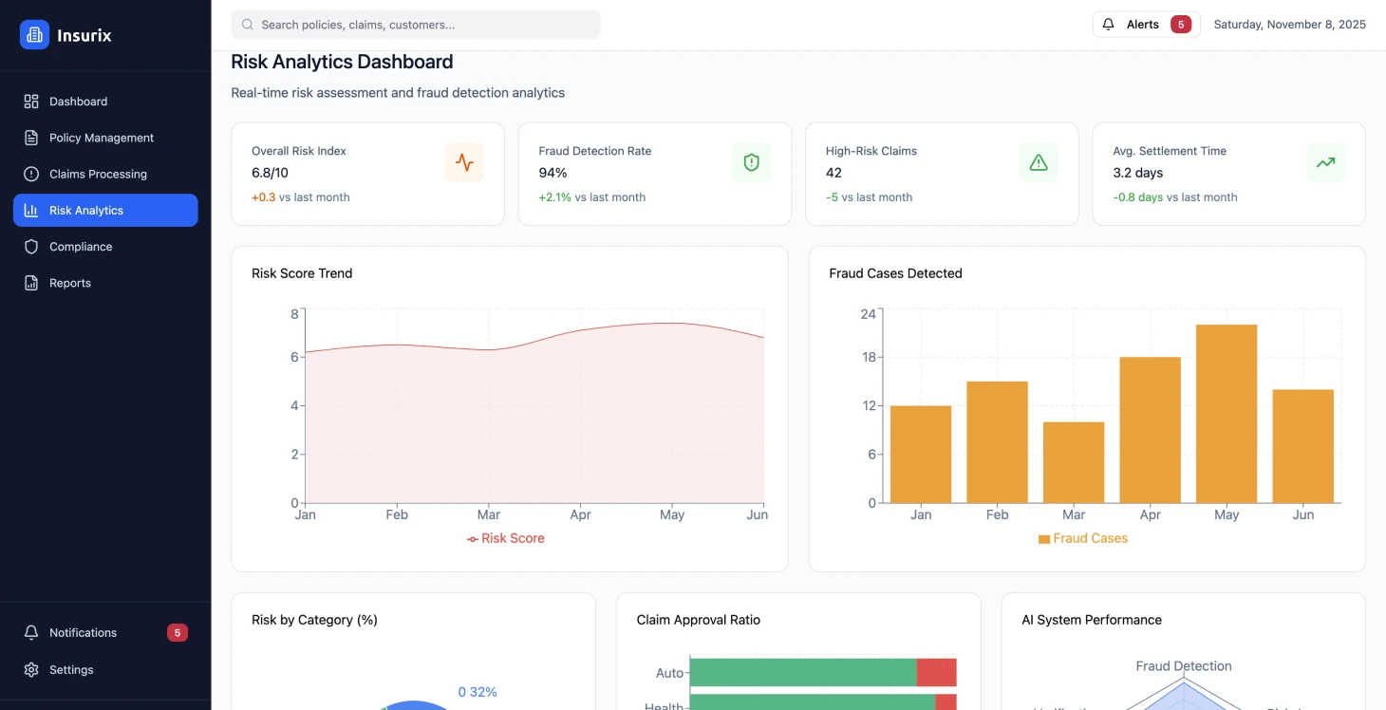Click the Overall Risk Index pulse icon

pos(464,162)
